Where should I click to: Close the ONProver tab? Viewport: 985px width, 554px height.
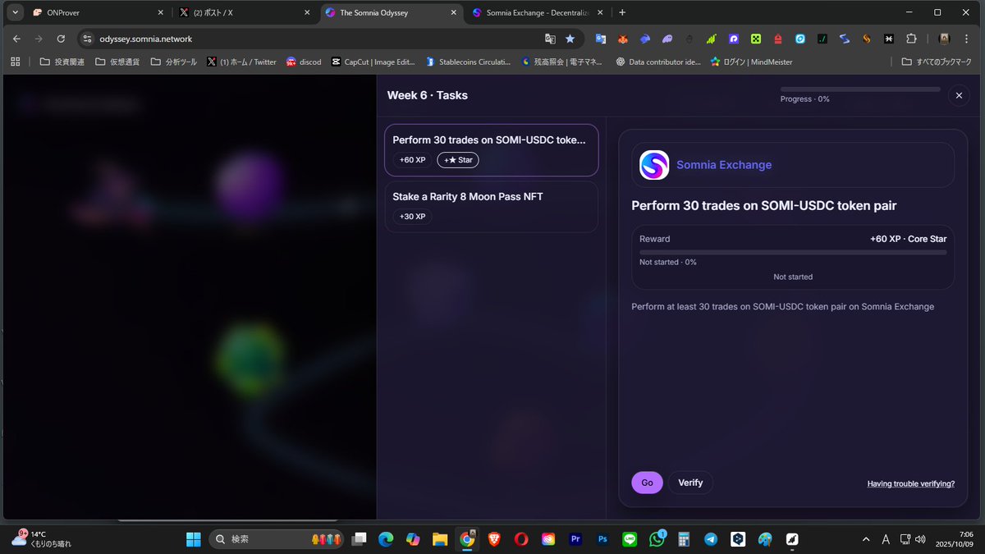160,12
